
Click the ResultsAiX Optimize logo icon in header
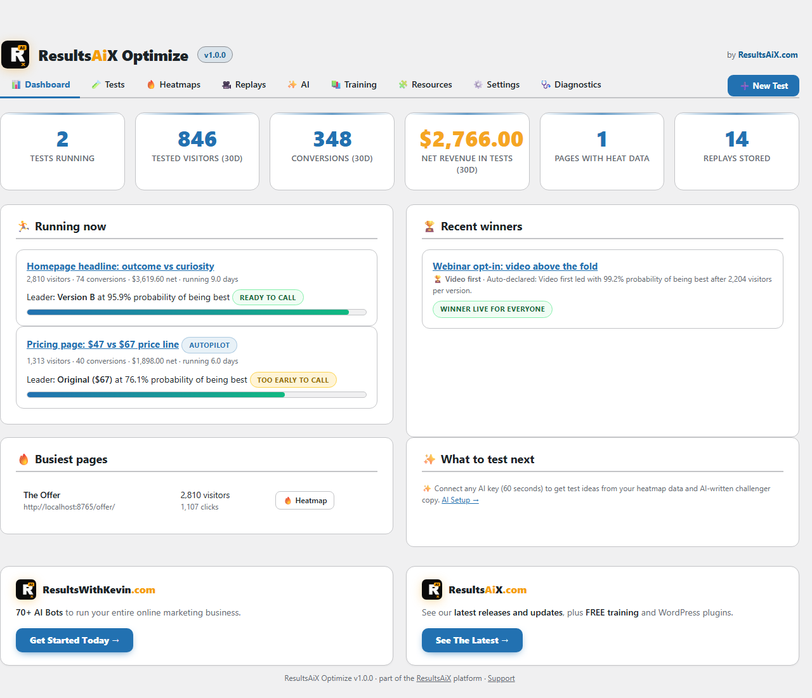[x=15, y=55]
